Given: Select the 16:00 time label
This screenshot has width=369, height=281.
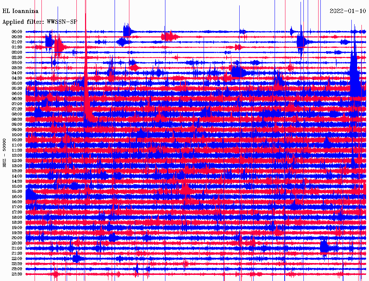Looking at the screenshot, I should coord(17,197).
